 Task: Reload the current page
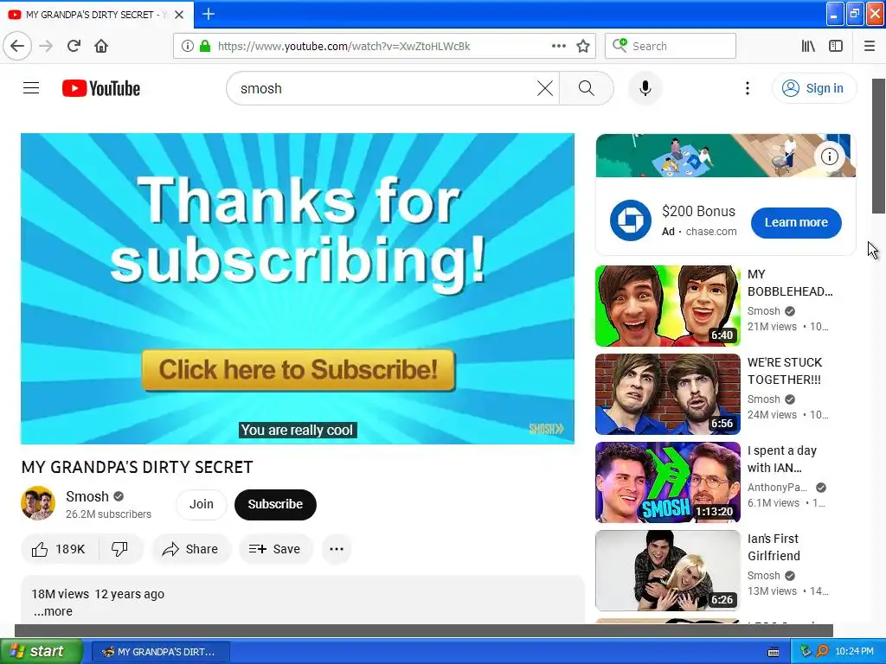coord(74,46)
